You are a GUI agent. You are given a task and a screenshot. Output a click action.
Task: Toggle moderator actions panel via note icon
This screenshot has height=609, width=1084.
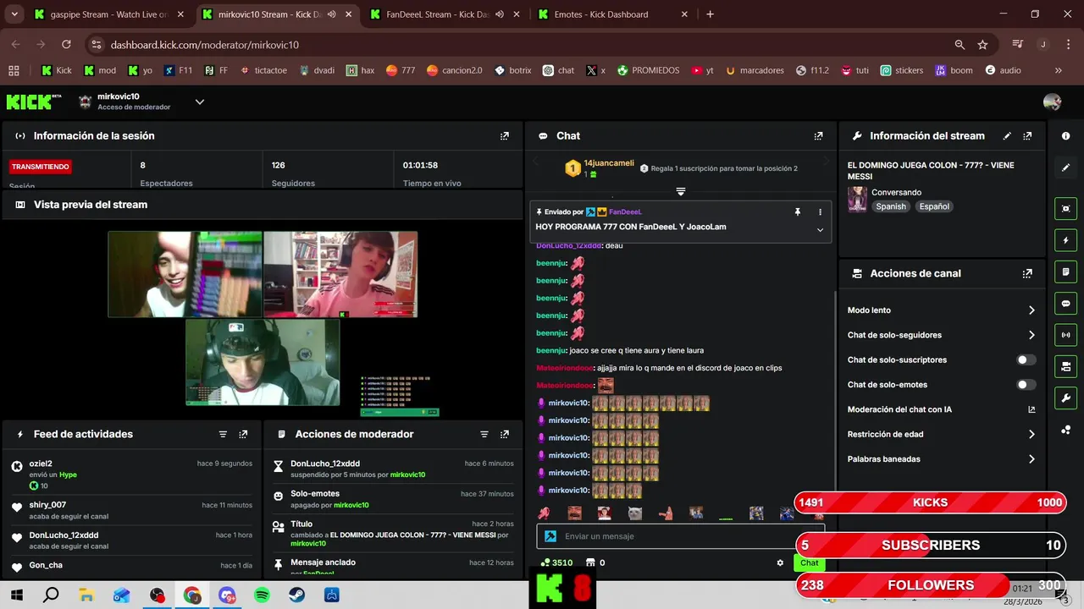(x=1065, y=272)
